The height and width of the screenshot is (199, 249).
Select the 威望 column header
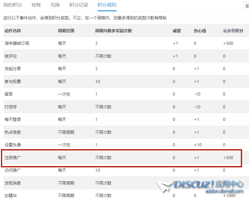pyautogui.click(x=177, y=31)
